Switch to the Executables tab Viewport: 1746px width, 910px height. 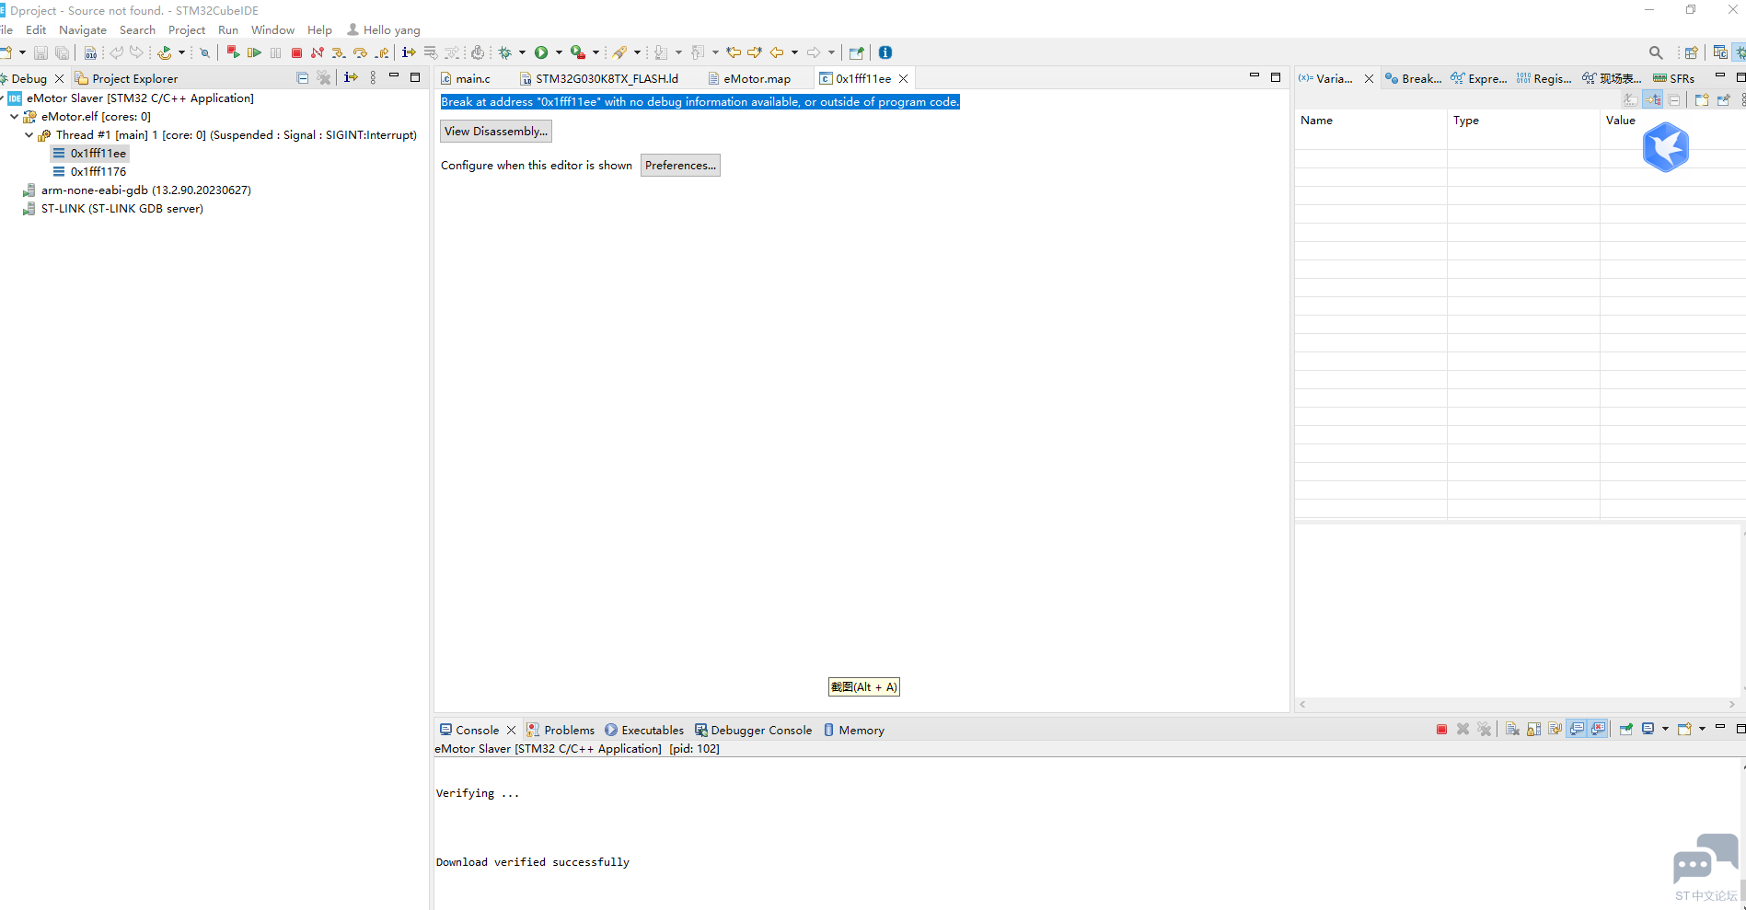click(x=644, y=730)
